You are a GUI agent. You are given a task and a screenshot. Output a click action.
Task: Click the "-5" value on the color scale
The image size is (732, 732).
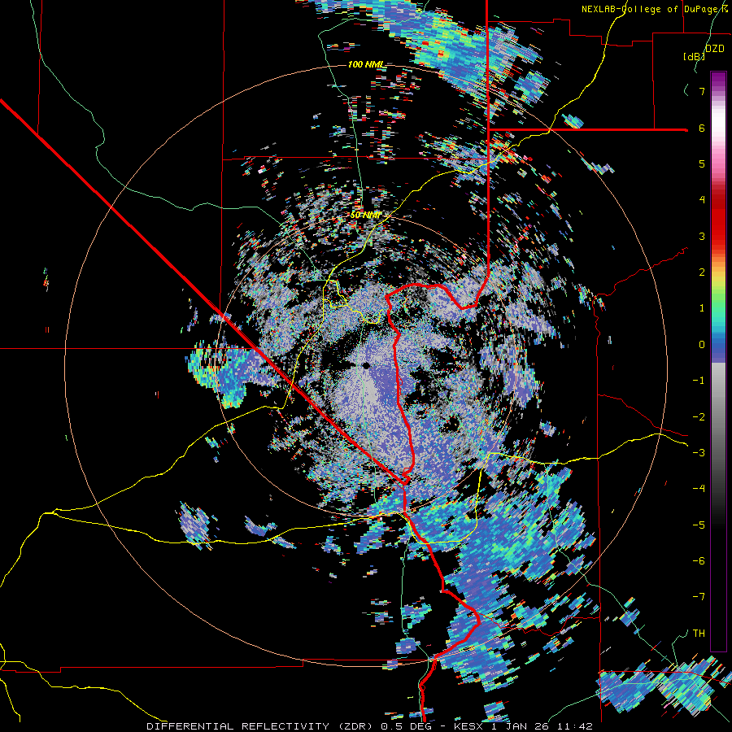pos(699,525)
